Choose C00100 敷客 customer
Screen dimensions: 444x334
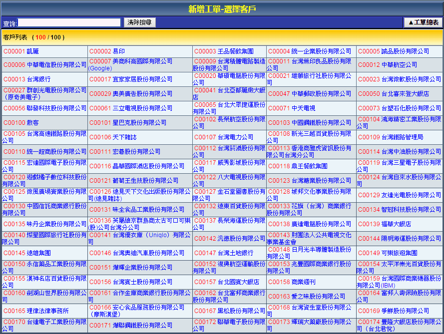[21, 123]
